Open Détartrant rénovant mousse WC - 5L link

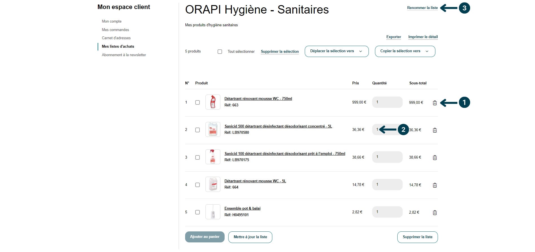(255, 181)
